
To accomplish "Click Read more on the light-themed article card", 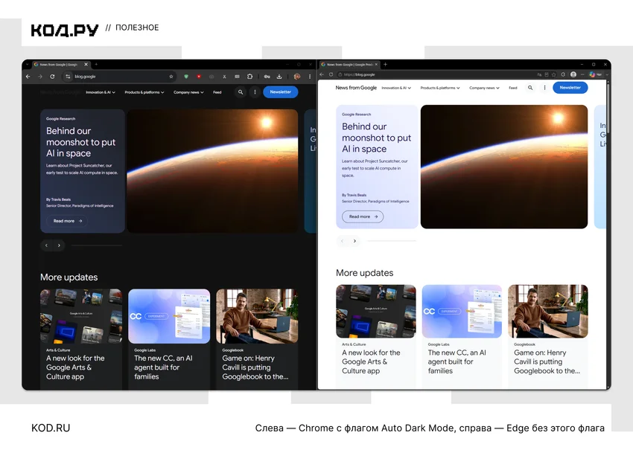I will (363, 216).
